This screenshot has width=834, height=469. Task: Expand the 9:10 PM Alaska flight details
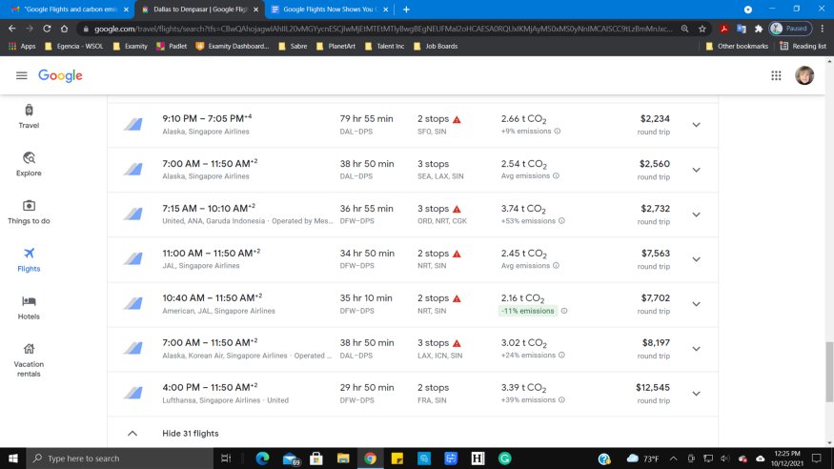[696, 125]
